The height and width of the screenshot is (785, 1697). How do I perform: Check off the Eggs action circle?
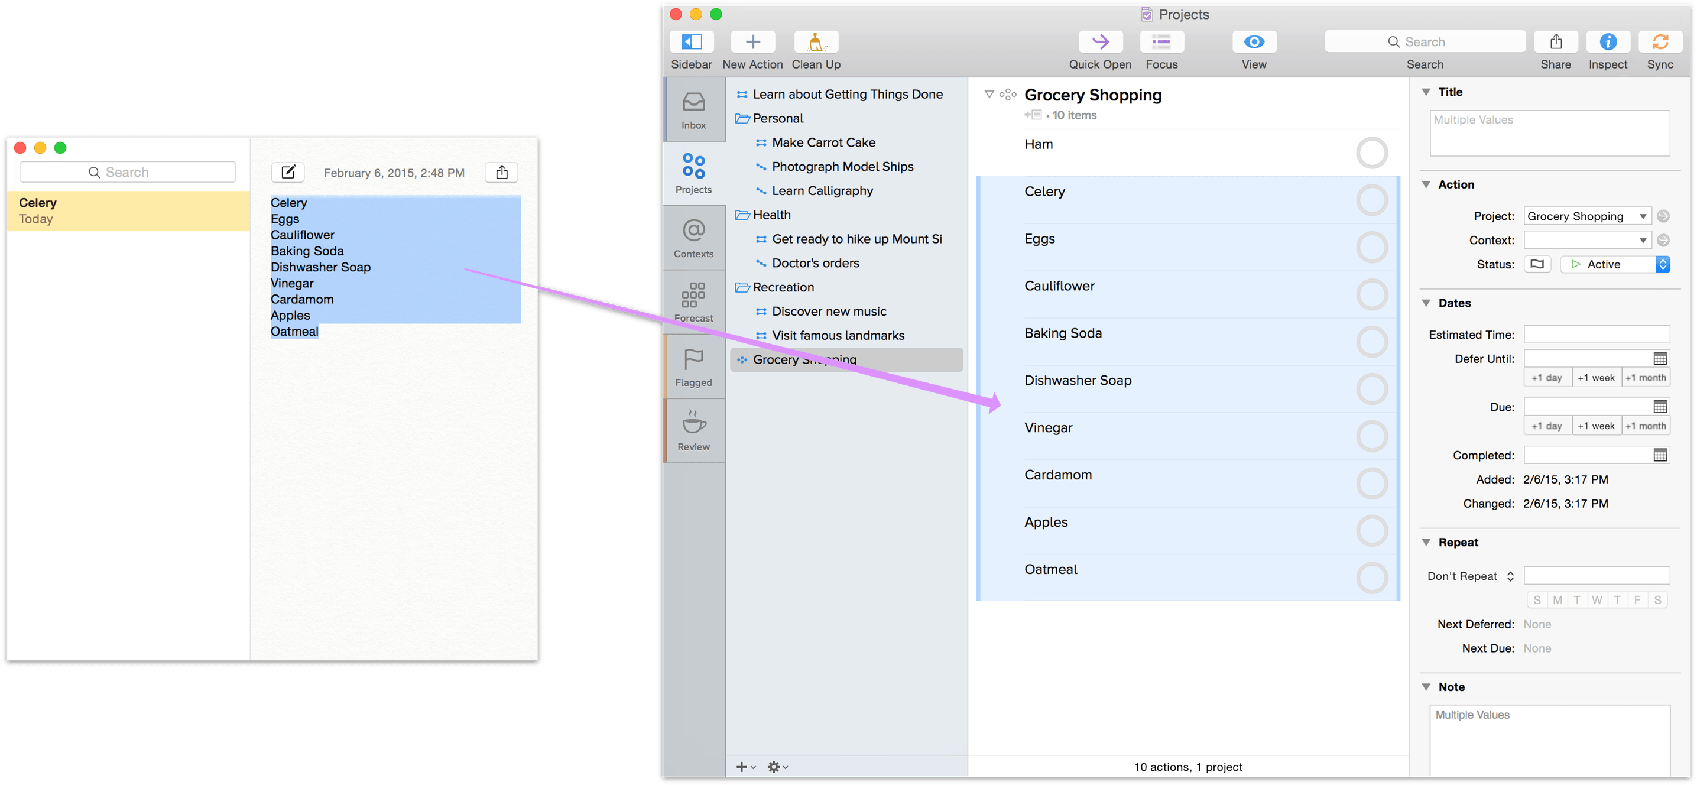(1371, 248)
